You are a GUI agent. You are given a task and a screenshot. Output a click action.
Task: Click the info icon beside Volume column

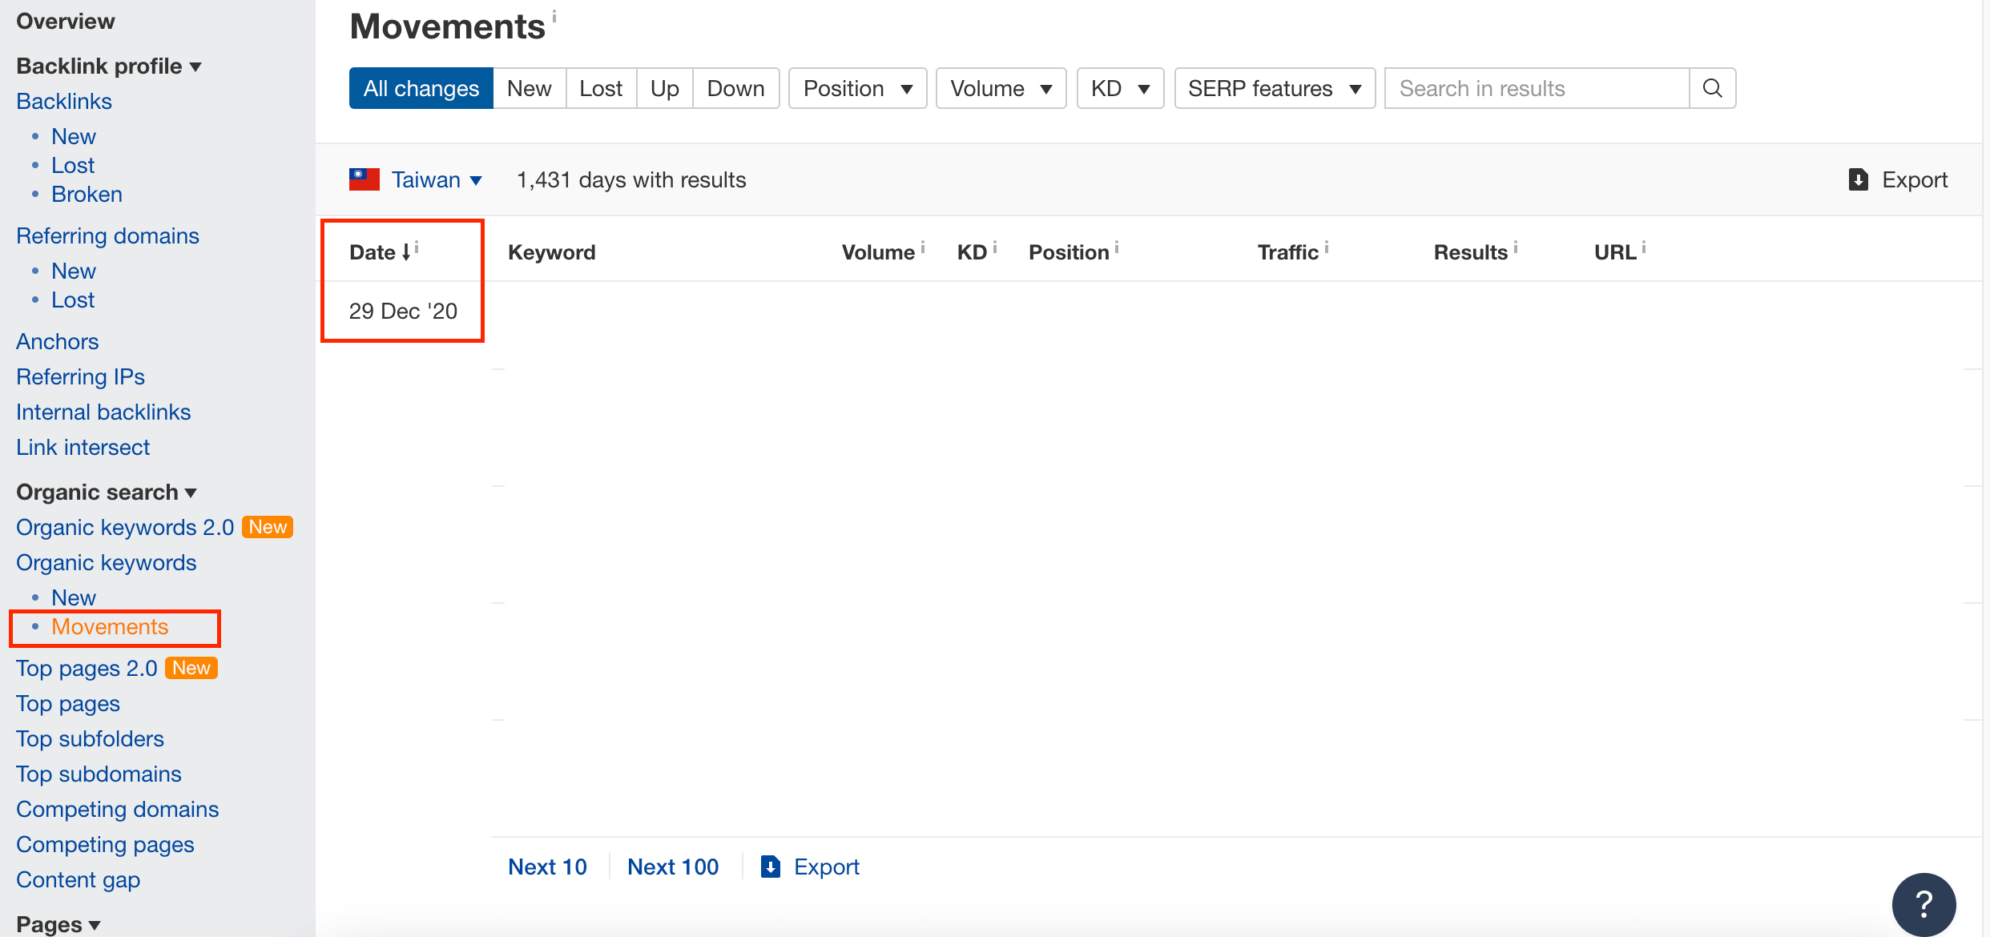tap(923, 247)
